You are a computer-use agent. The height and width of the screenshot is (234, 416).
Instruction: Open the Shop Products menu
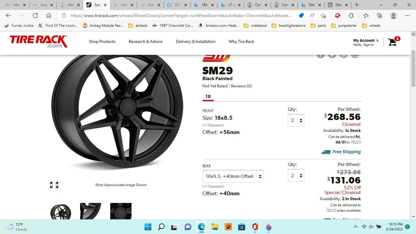tap(102, 41)
